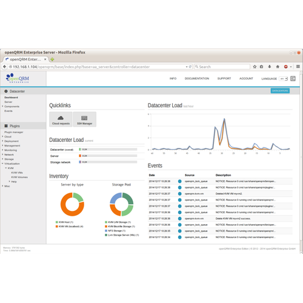This screenshot has height=303, width=303.
Task: Click the Source column header in Events
Action: pos(190,175)
